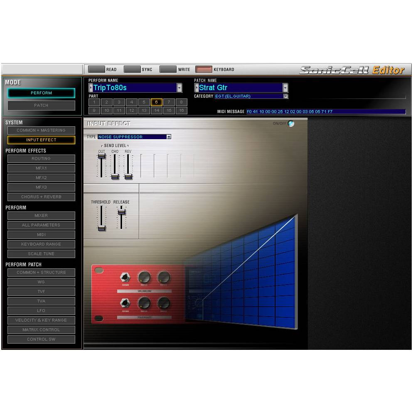Click the arrow left of Strat Gtr
413x413 pixels.
tap(197, 88)
